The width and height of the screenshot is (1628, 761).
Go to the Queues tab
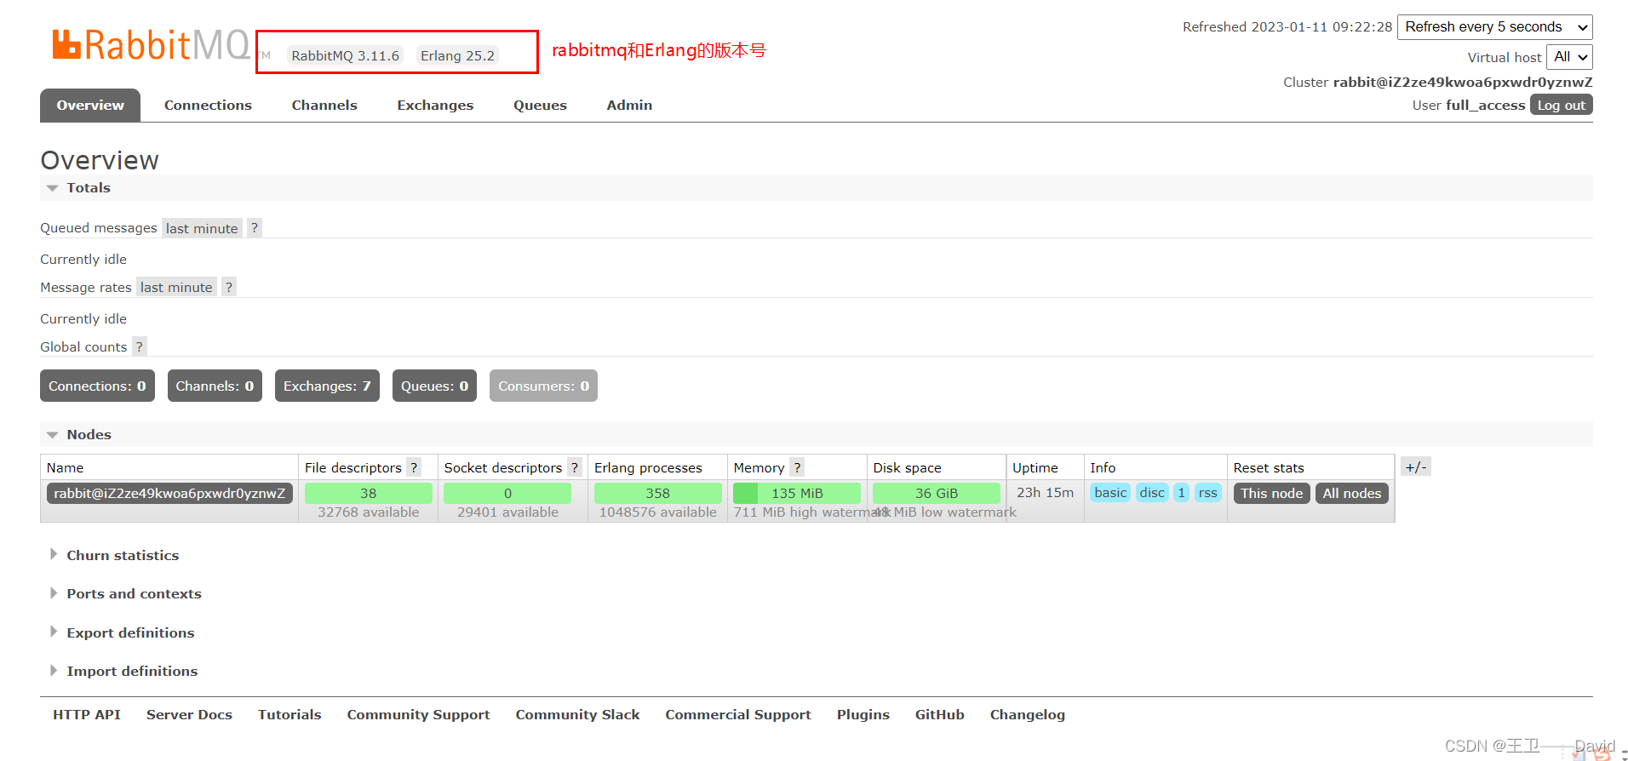(540, 106)
